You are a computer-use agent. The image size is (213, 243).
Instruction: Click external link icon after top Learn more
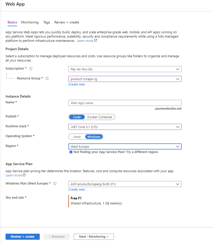pyautogui.click(x=96, y=40)
